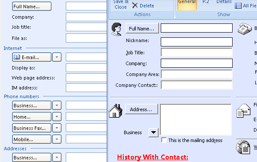Expand dropdown beside Home phone button

click(57, 116)
